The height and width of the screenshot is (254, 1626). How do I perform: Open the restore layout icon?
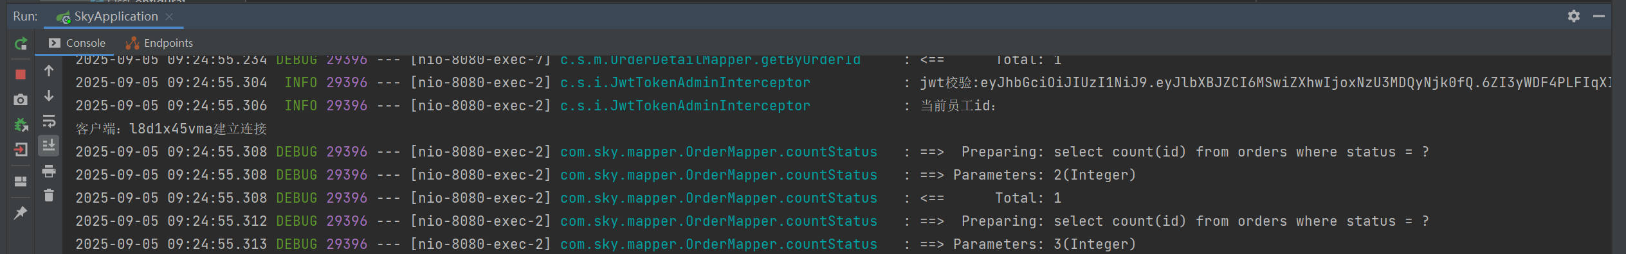21,182
